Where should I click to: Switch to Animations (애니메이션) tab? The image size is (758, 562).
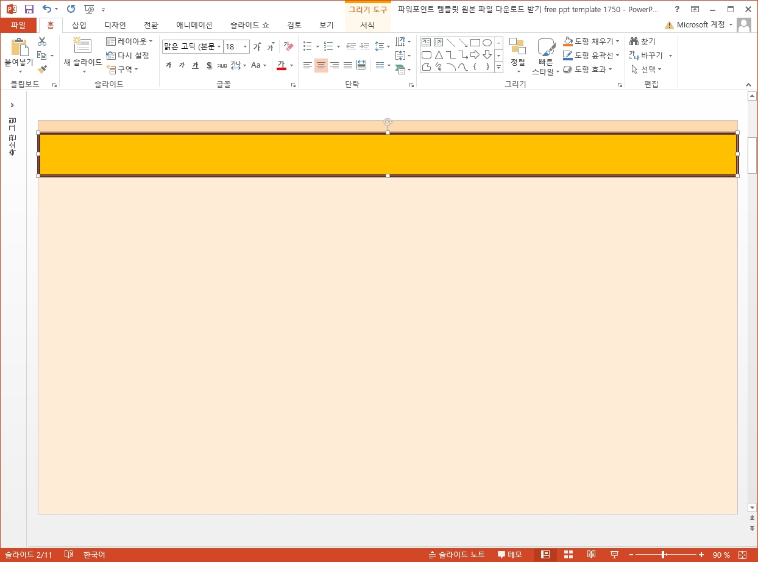pos(194,25)
